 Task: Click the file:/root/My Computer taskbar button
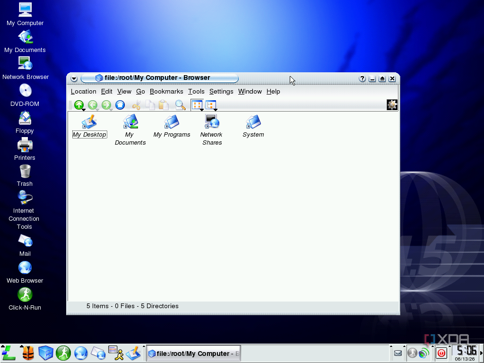point(193,354)
